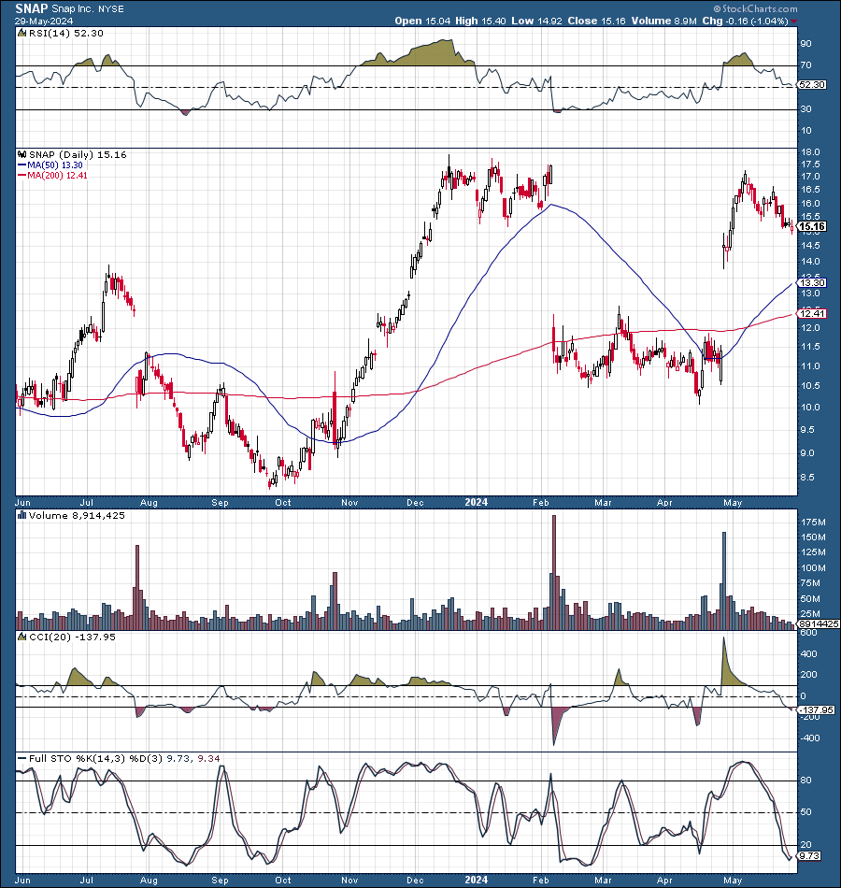
Task: Click the 18.0 label on price axis
Action: point(810,152)
